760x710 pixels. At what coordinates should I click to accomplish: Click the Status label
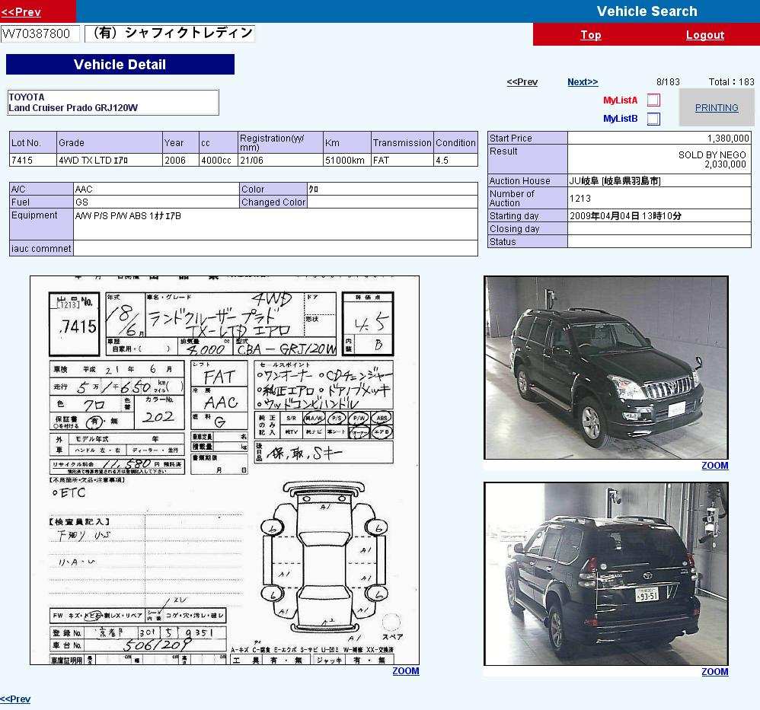pos(527,242)
